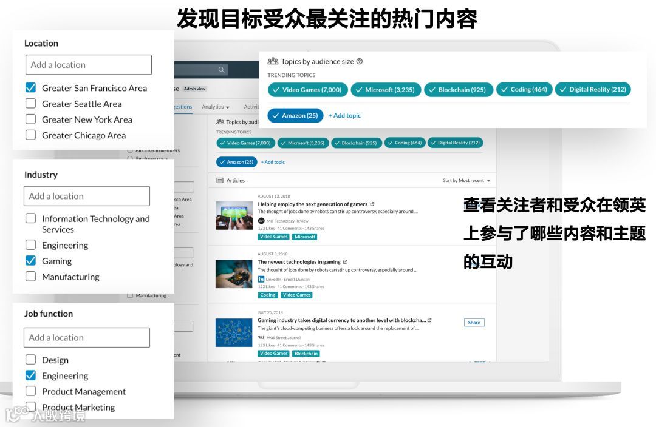The width and height of the screenshot is (656, 427).
Task: Toggle large Digital Reality (212) topic chip
Action: click(593, 89)
